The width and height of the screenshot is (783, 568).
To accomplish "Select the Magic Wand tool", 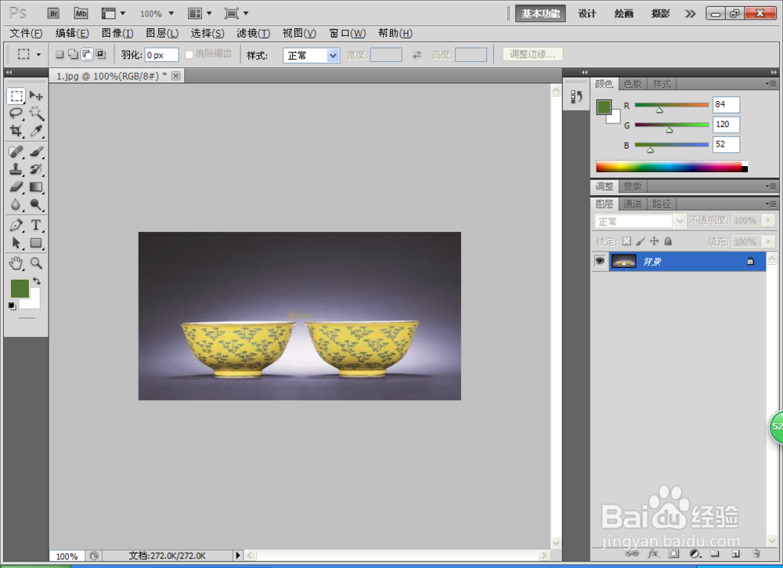I will [36, 114].
